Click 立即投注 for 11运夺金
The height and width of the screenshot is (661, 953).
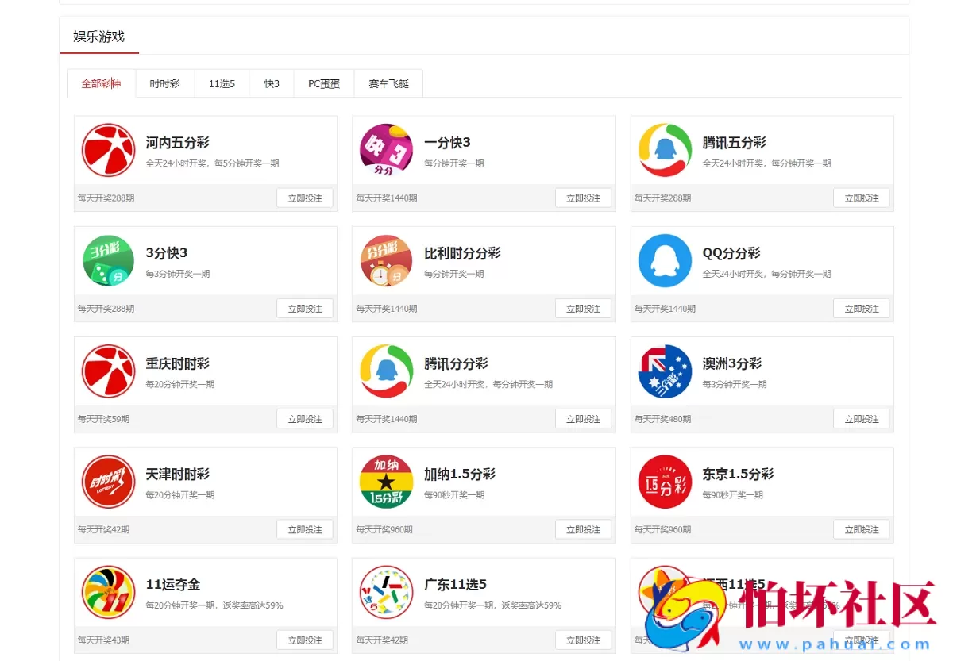pyautogui.click(x=305, y=640)
